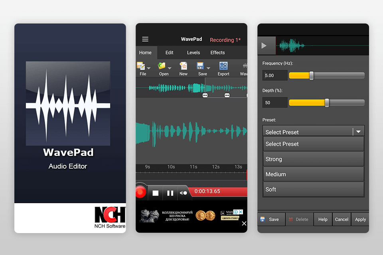Click the Stop recording icon
Image resolution: width=383 pixels, height=255 pixels.
pyautogui.click(x=156, y=192)
